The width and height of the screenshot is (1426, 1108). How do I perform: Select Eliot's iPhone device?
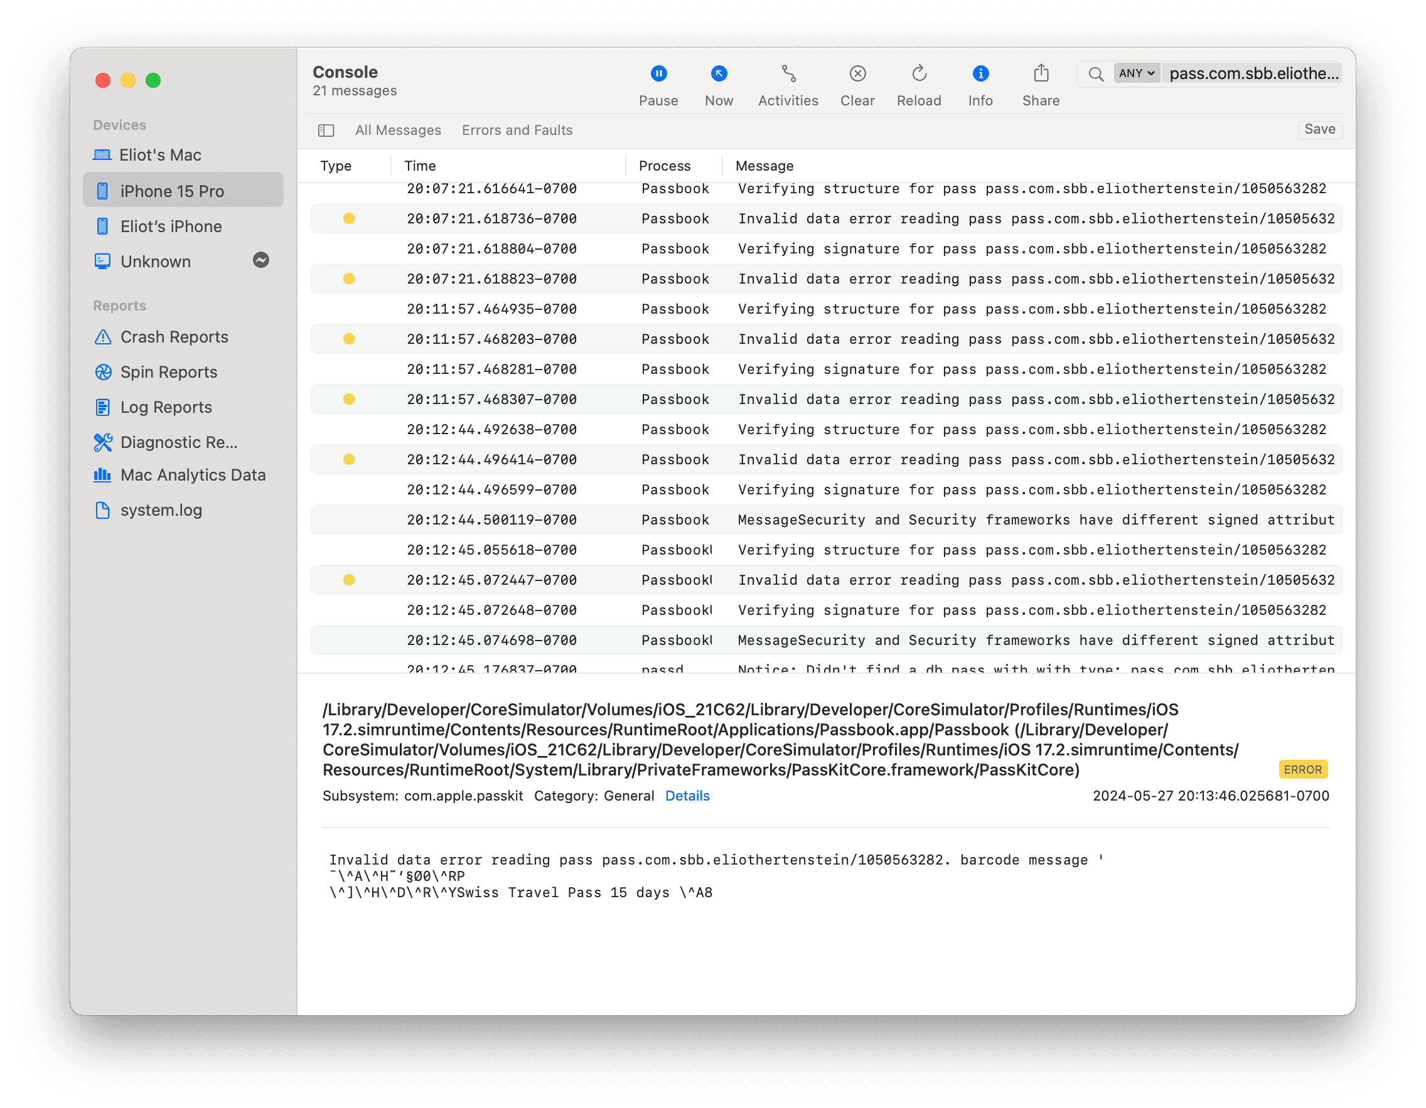[x=183, y=226]
